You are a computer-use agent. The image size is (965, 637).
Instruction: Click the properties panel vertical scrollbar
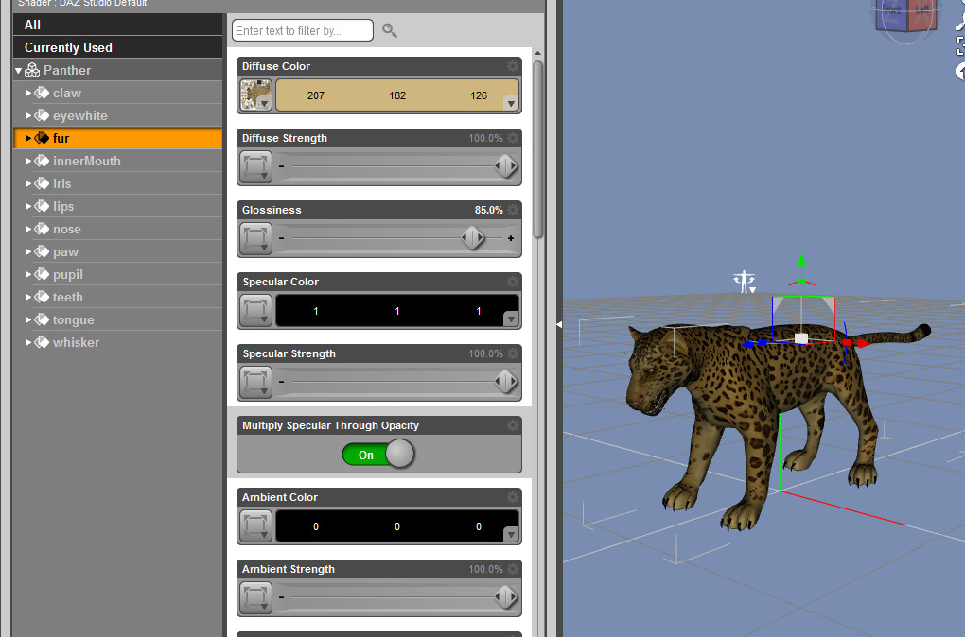pos(538,148)
